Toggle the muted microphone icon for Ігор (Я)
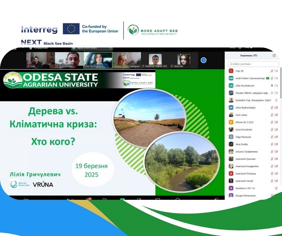Viewport: 282px width, 236px height. [x=272, y=71]
